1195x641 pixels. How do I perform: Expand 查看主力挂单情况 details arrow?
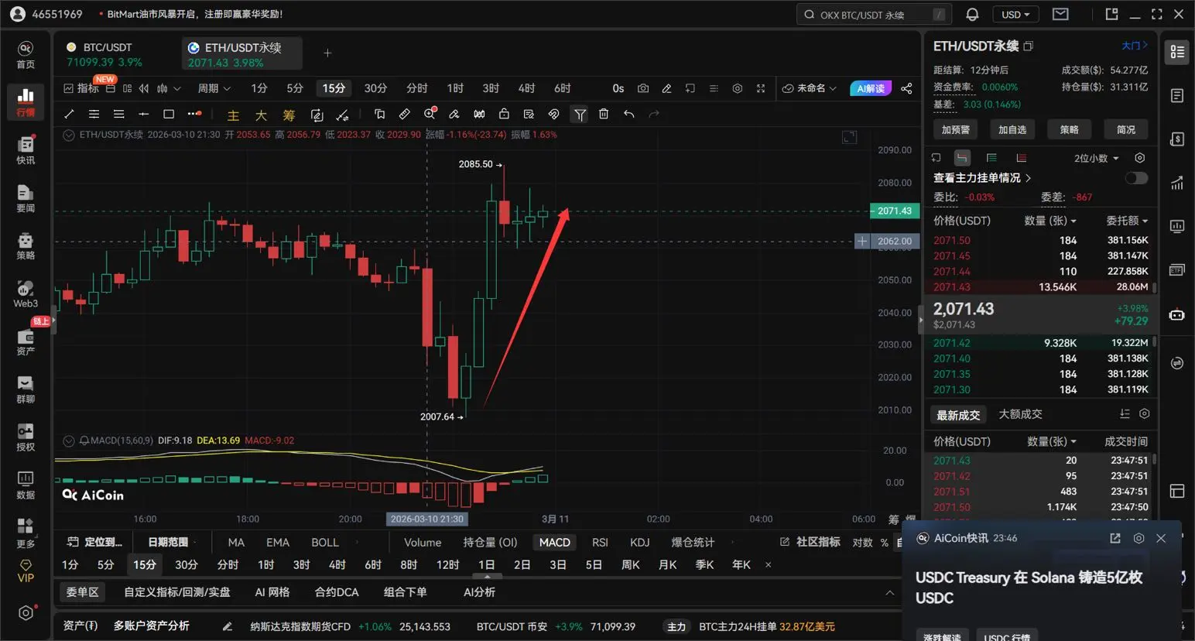click(1028, 178)
